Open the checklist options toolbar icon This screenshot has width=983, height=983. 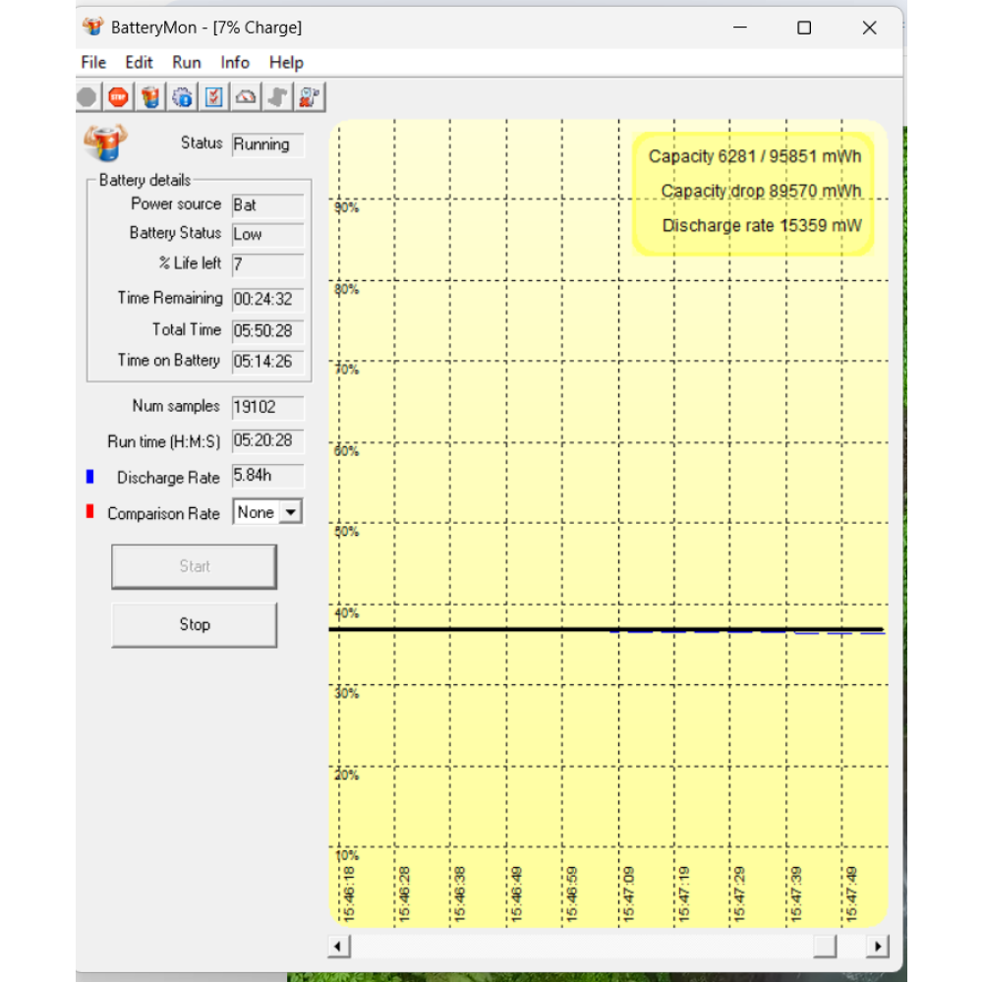click(x=213, y=97)
